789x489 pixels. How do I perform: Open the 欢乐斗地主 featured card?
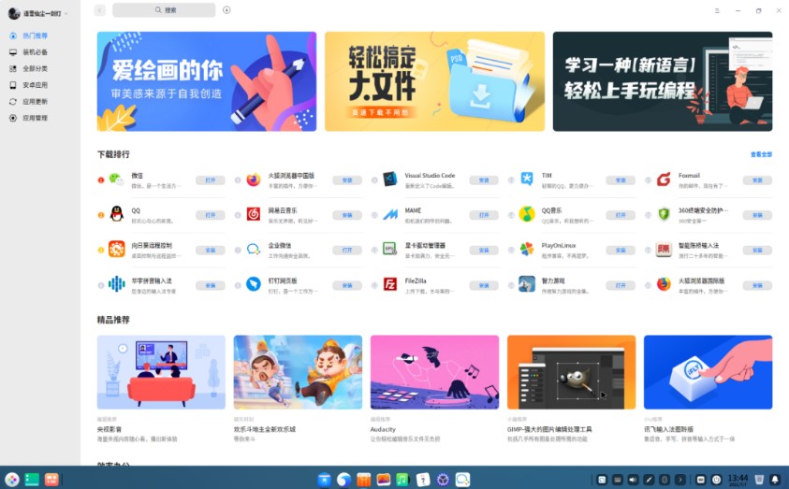click(298, 372)
